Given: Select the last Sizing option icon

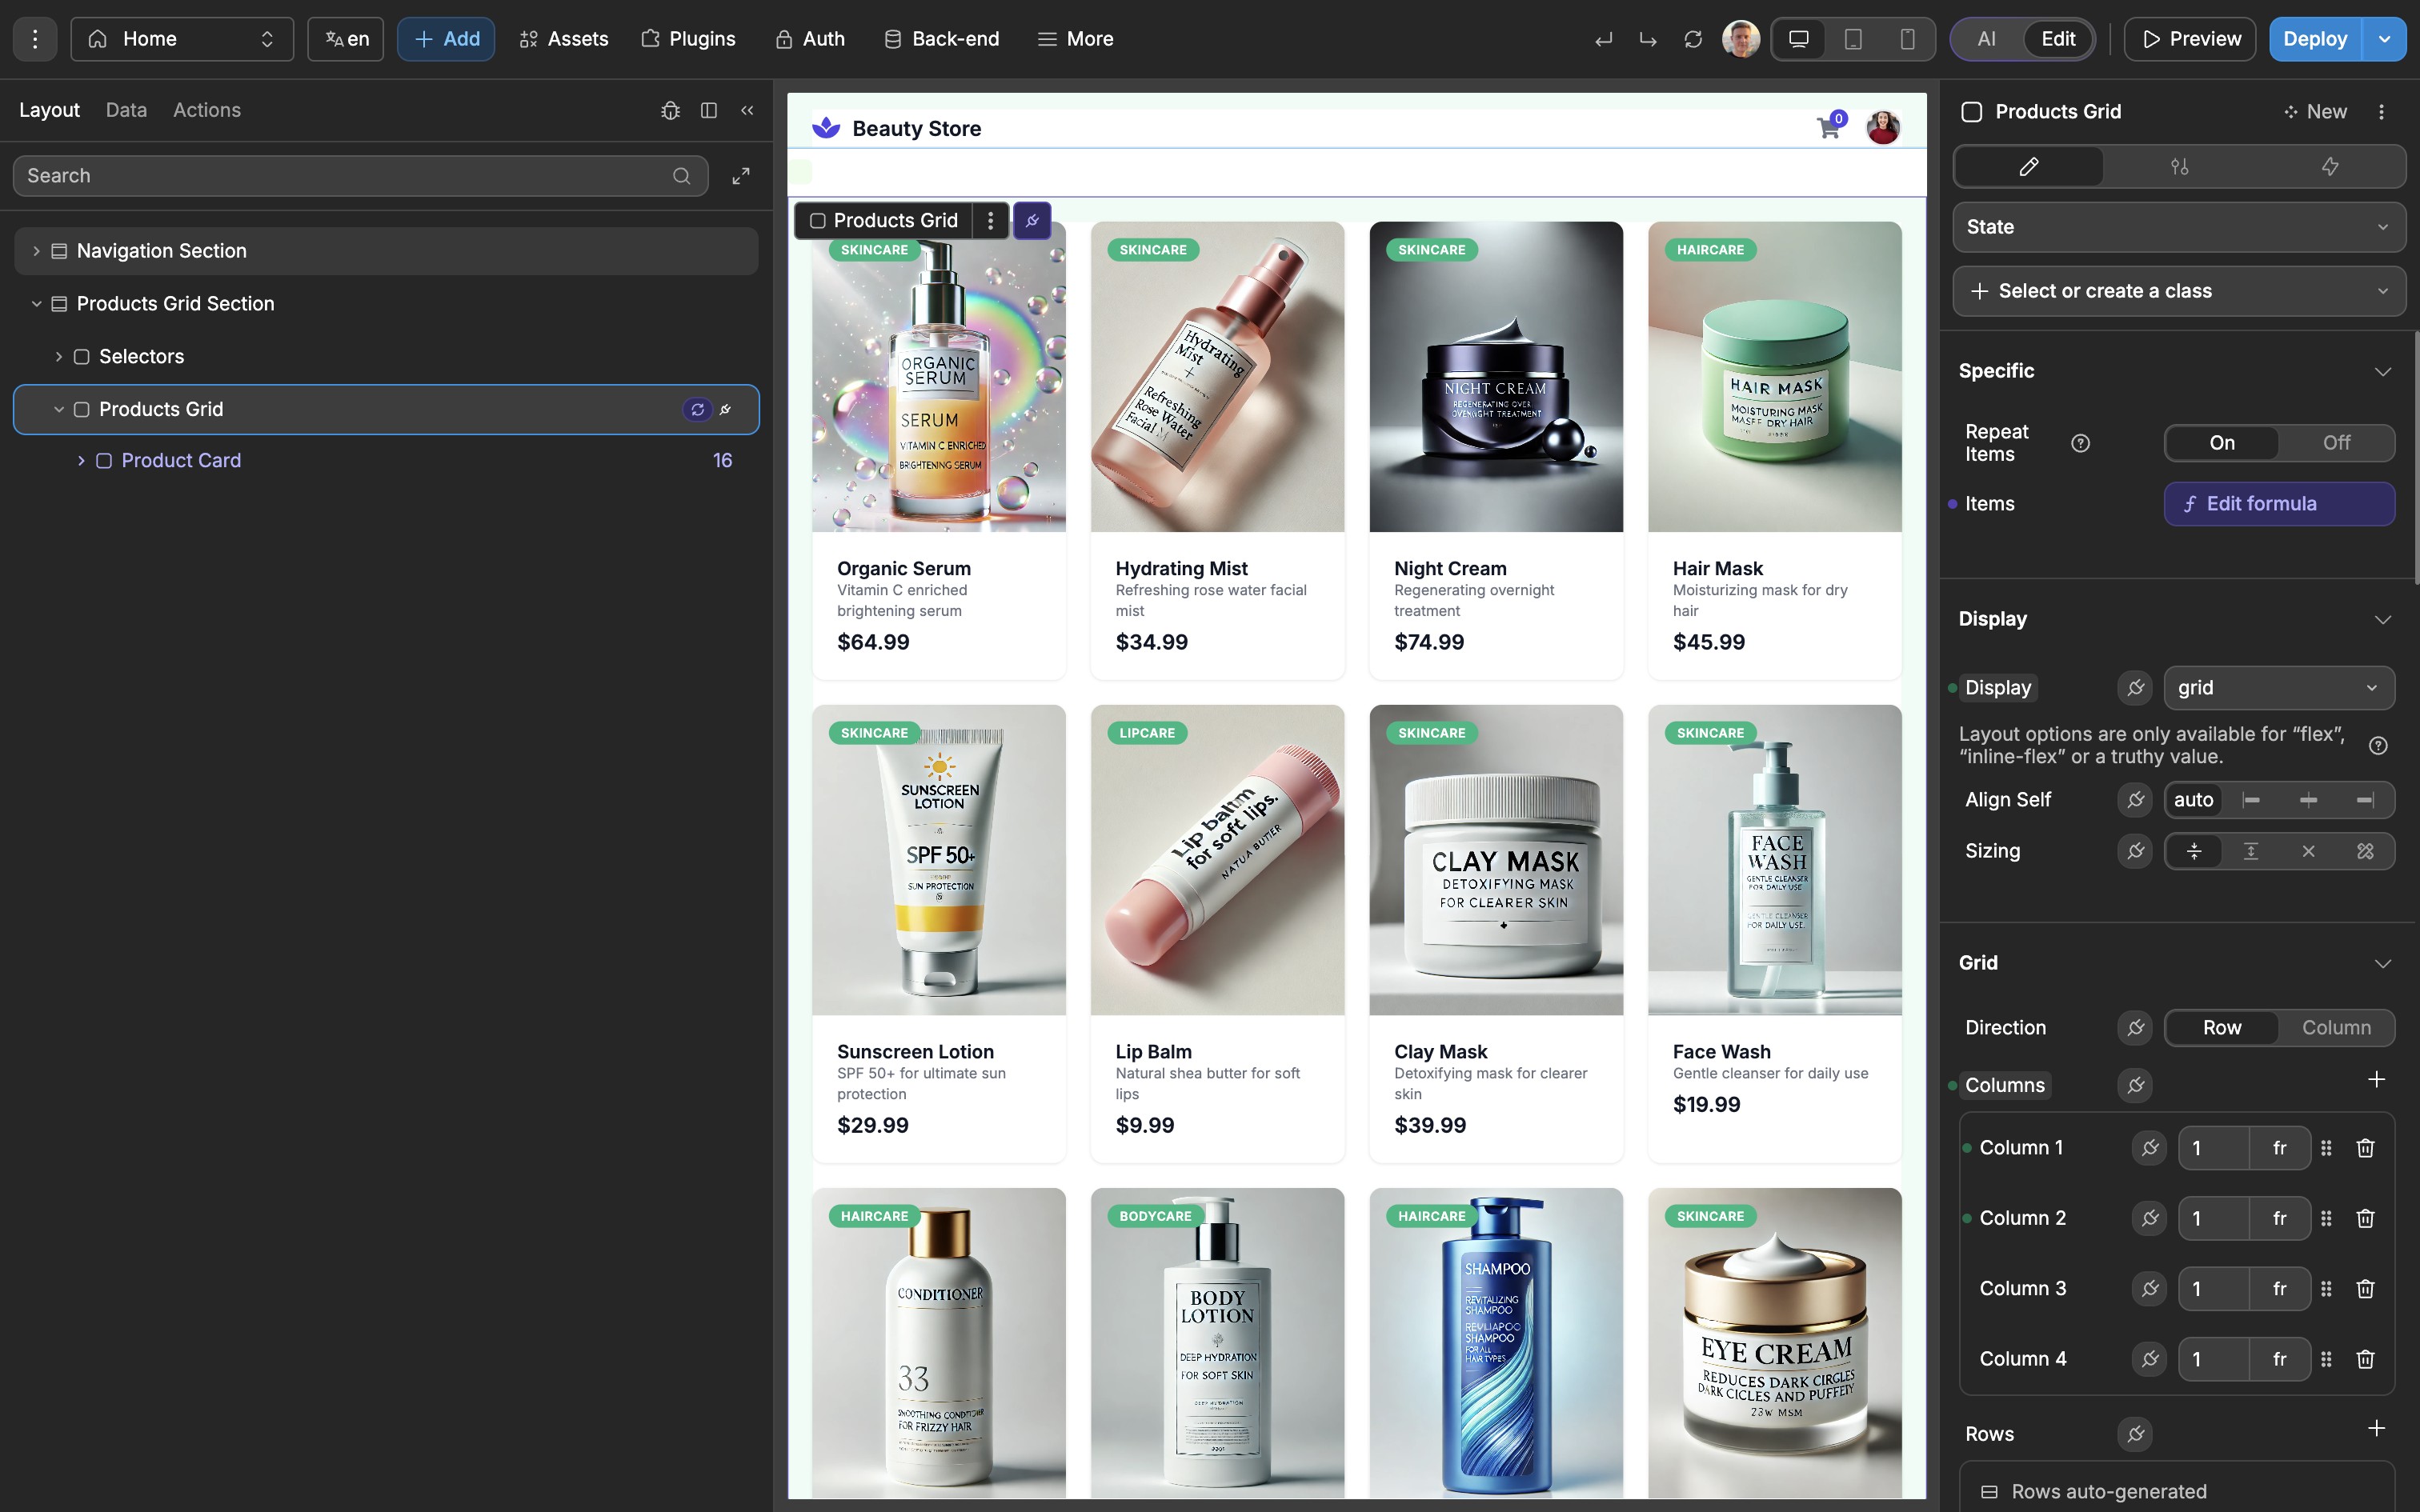Looking at the screenshot, I should click(2365, 851).
